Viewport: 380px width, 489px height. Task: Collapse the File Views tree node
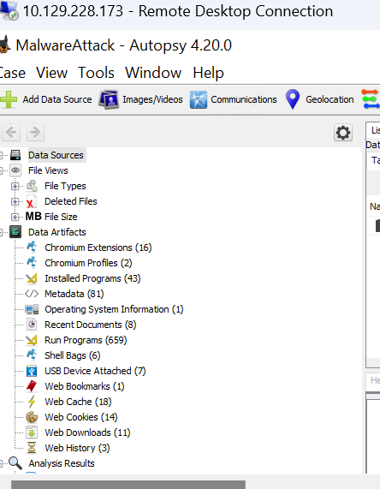pyautogui.click(x=1, y=170)
